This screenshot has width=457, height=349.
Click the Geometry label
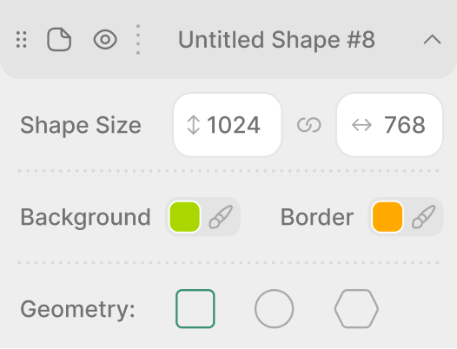click(x=78, y=309)
